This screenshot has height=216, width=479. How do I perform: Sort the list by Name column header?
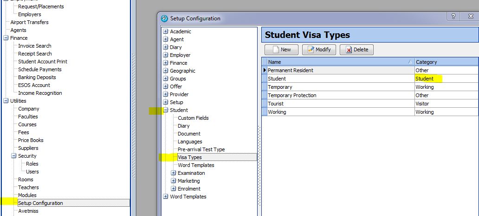tap(337, 62)
